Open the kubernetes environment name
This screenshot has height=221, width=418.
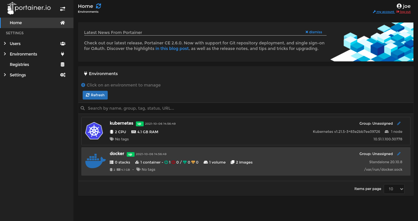click(x=121, y=123)
